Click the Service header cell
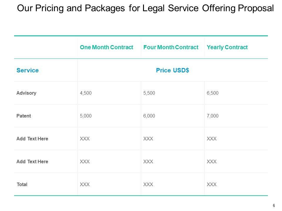Image resolution: width=282 pixels, height=211 pixels. point(28,70)
